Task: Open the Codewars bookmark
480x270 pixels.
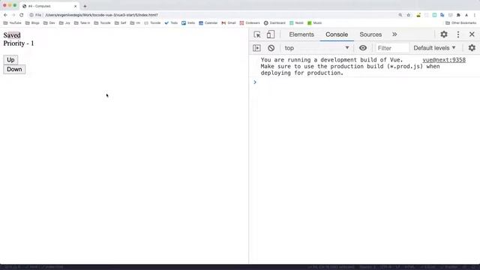Action: pyautogui.click(x=250, y=23)
